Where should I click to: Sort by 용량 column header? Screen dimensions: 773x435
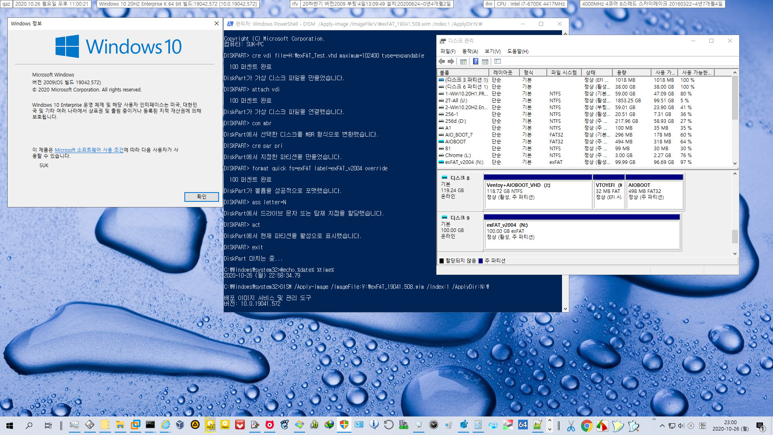(x=631, y=72)
